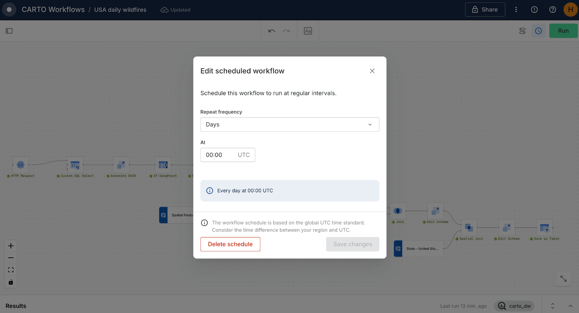The width and height of the screenshot is (579, 313).
Task: Select the Custom SQL Select node
Action: [x=75, y=165]
